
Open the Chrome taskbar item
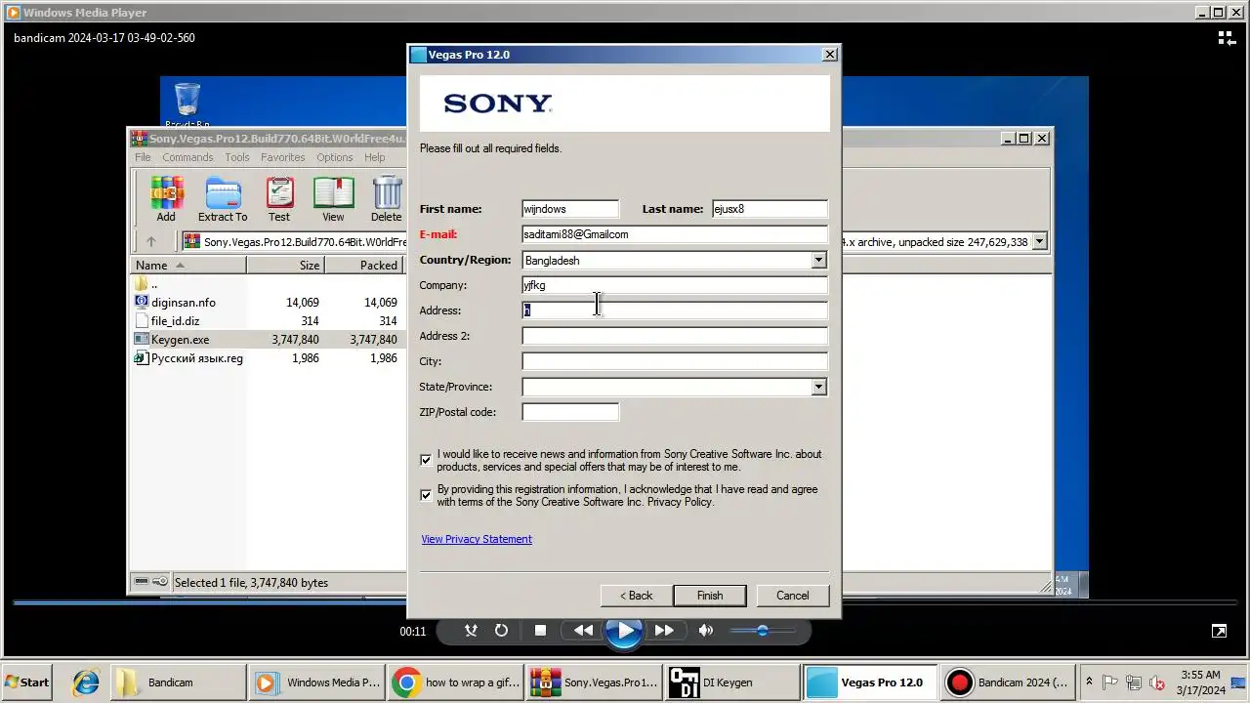455,682
